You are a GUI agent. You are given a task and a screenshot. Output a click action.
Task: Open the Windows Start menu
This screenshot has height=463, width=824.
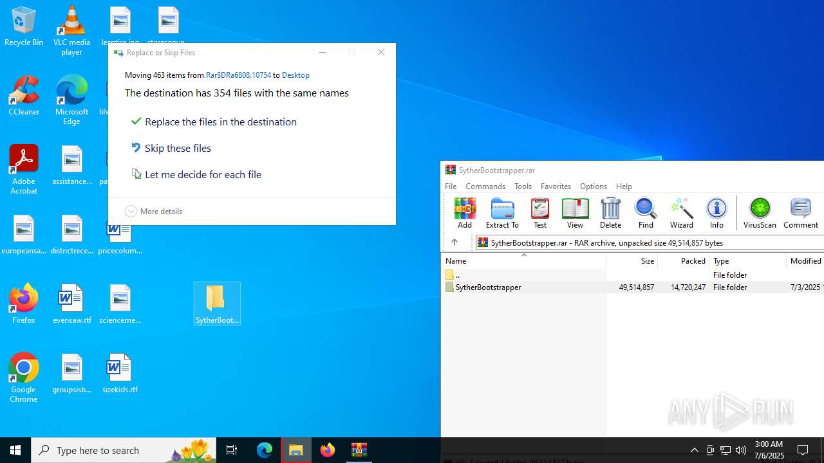(15, 450)
